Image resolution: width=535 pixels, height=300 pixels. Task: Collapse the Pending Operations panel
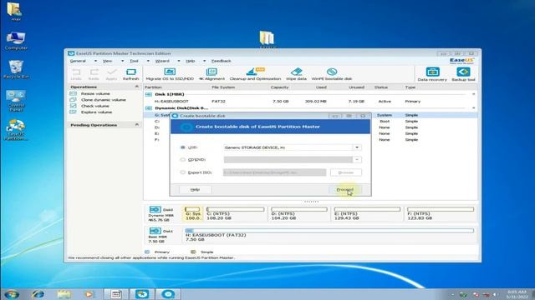click(137, 125)
